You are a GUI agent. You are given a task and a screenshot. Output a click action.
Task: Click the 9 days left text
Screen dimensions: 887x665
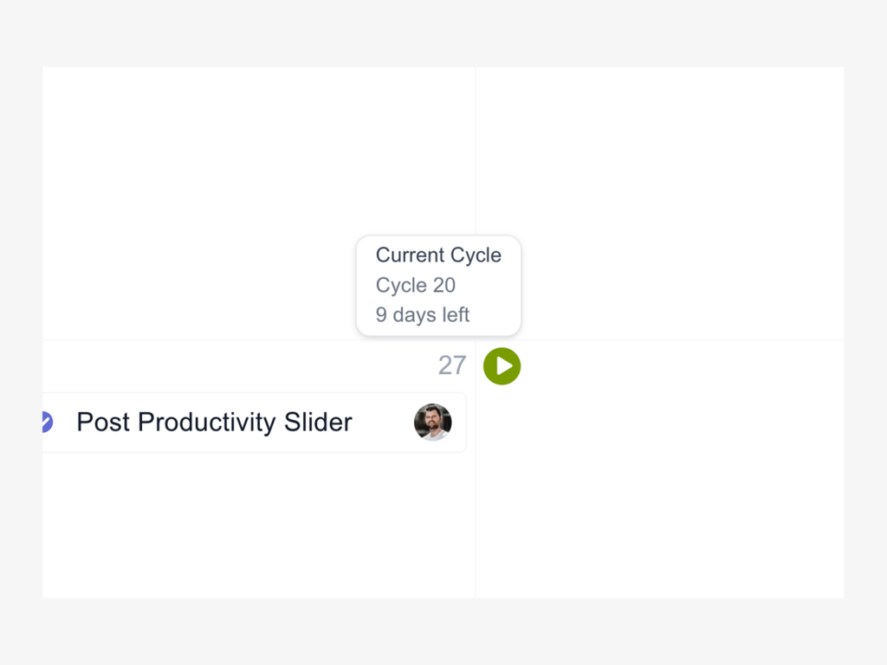[423, 315]
